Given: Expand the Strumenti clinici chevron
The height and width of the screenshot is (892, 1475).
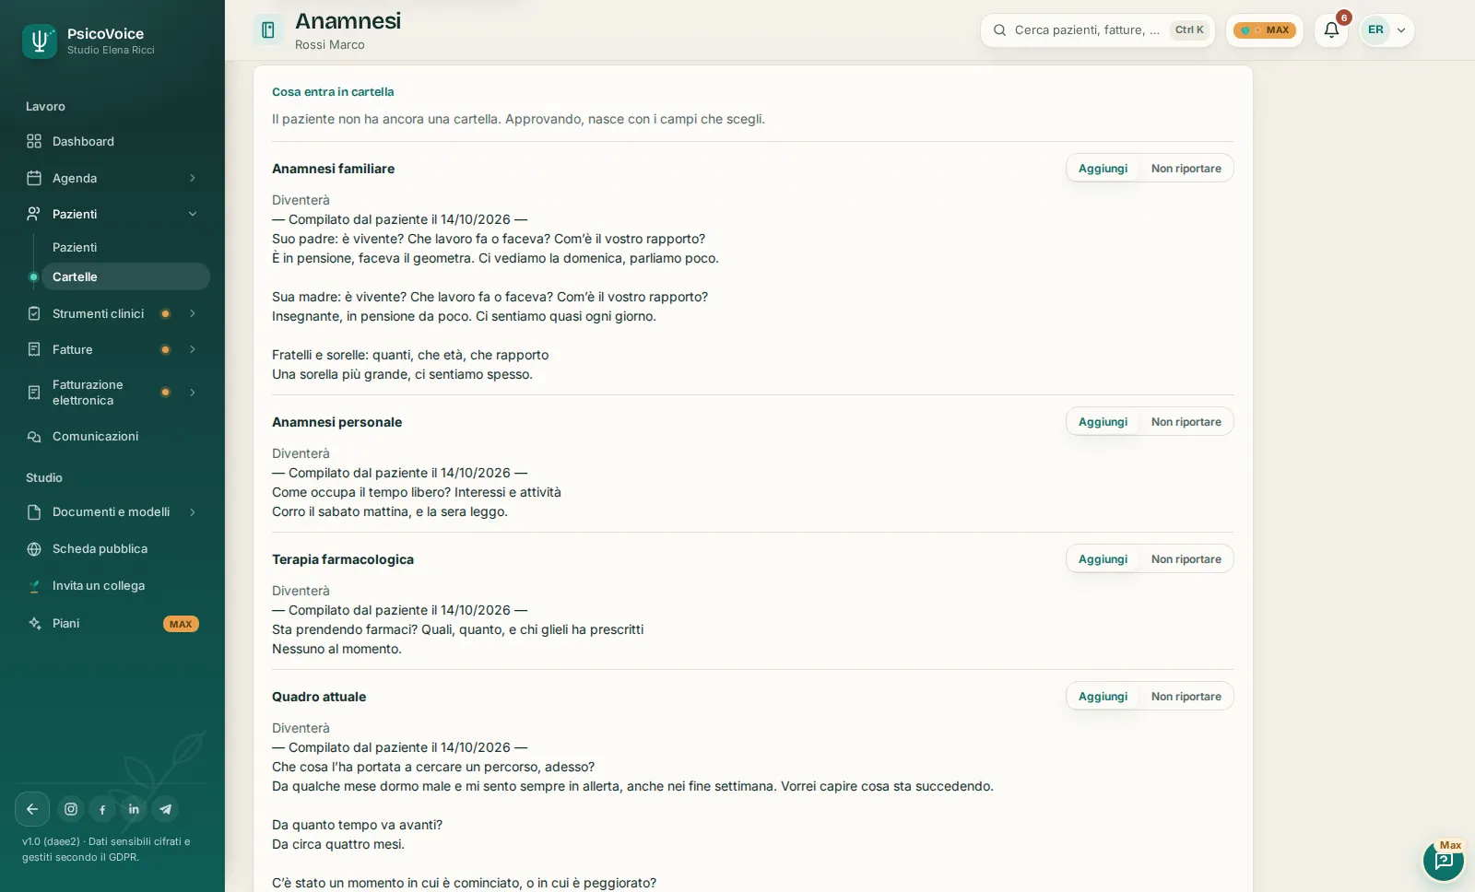Looking at the screenshot, I should (x=193, y=313).
